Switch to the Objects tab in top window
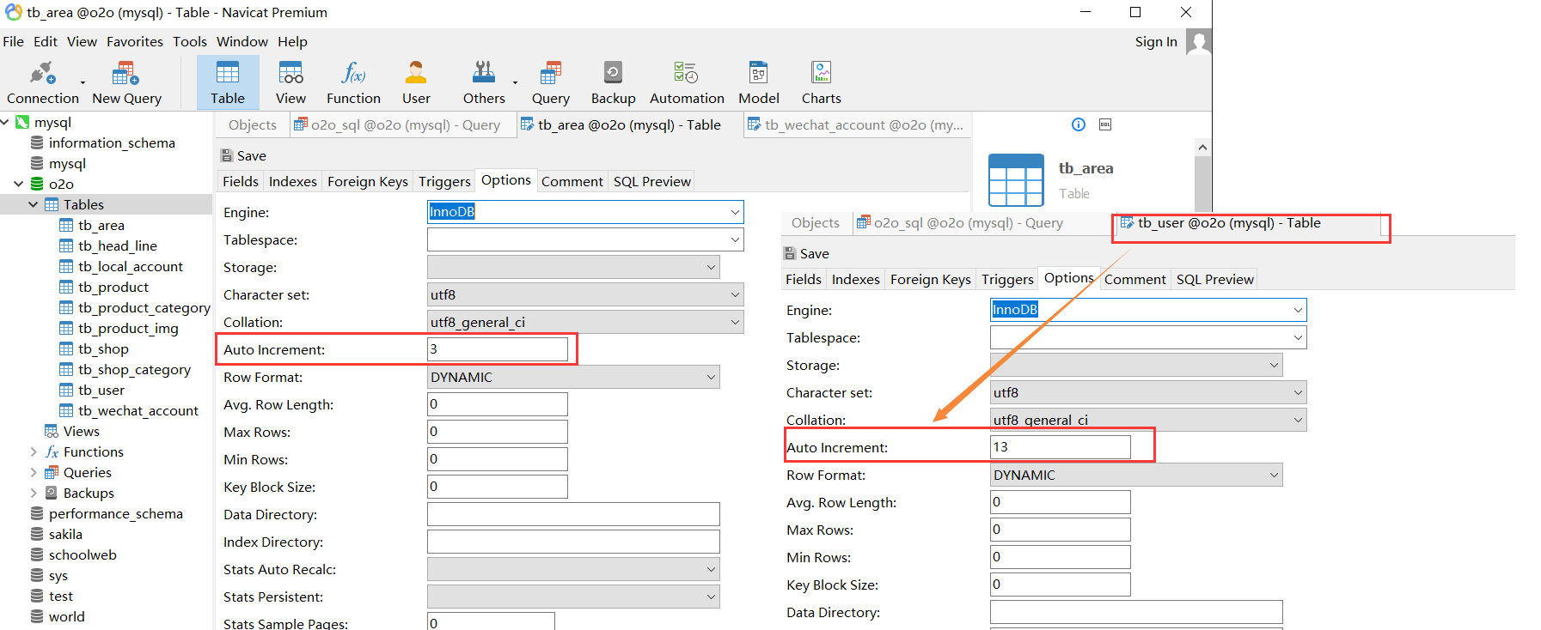Viewport: 1541px width, 630px height. pyautogui.click(x=253, y=124)
